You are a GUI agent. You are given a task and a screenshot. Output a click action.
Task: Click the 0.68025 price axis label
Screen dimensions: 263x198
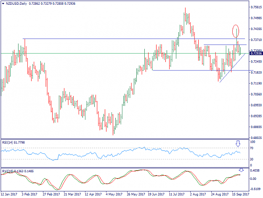[256, 138]
